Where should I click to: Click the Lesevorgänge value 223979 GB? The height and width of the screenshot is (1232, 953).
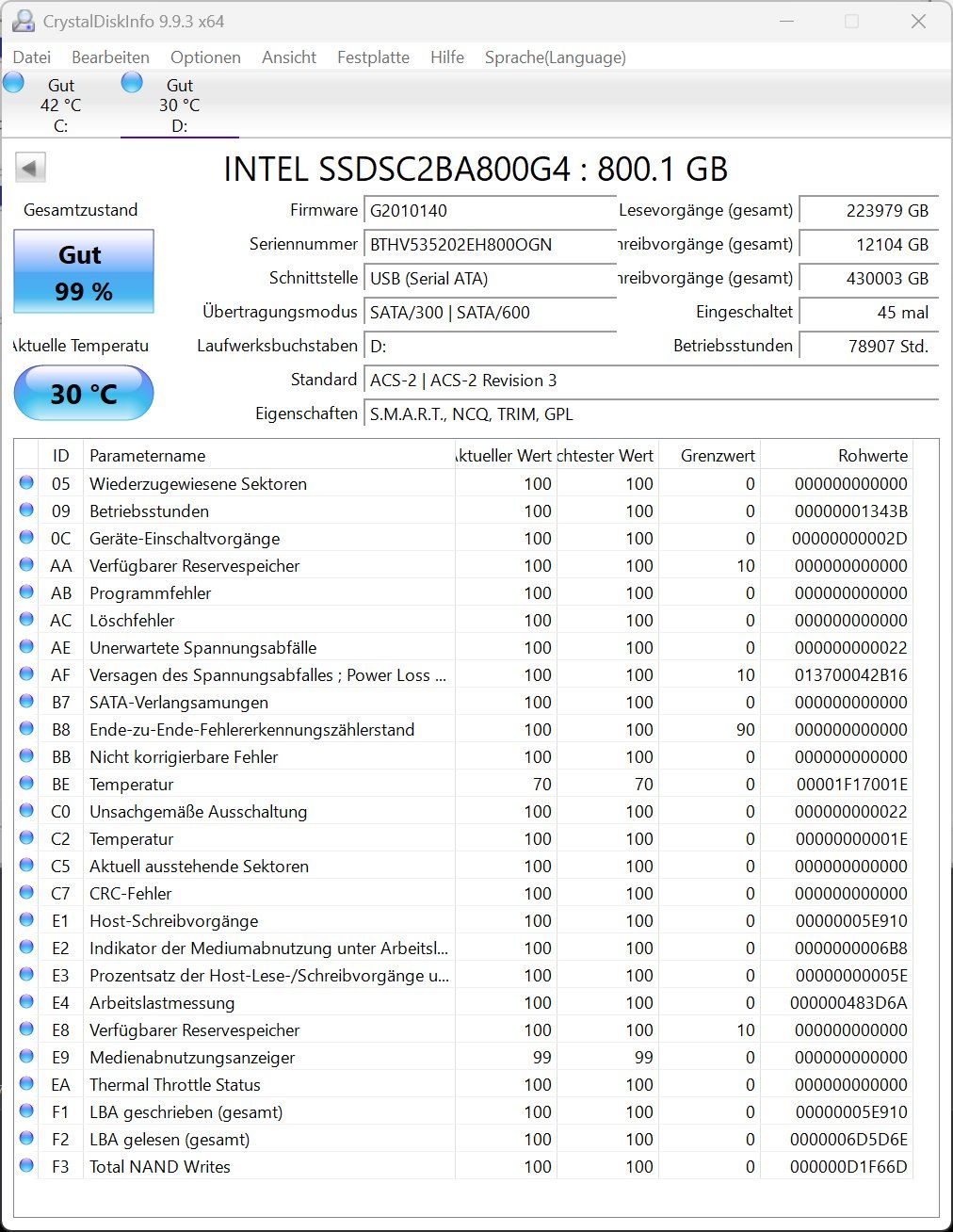tap(868, 211)
